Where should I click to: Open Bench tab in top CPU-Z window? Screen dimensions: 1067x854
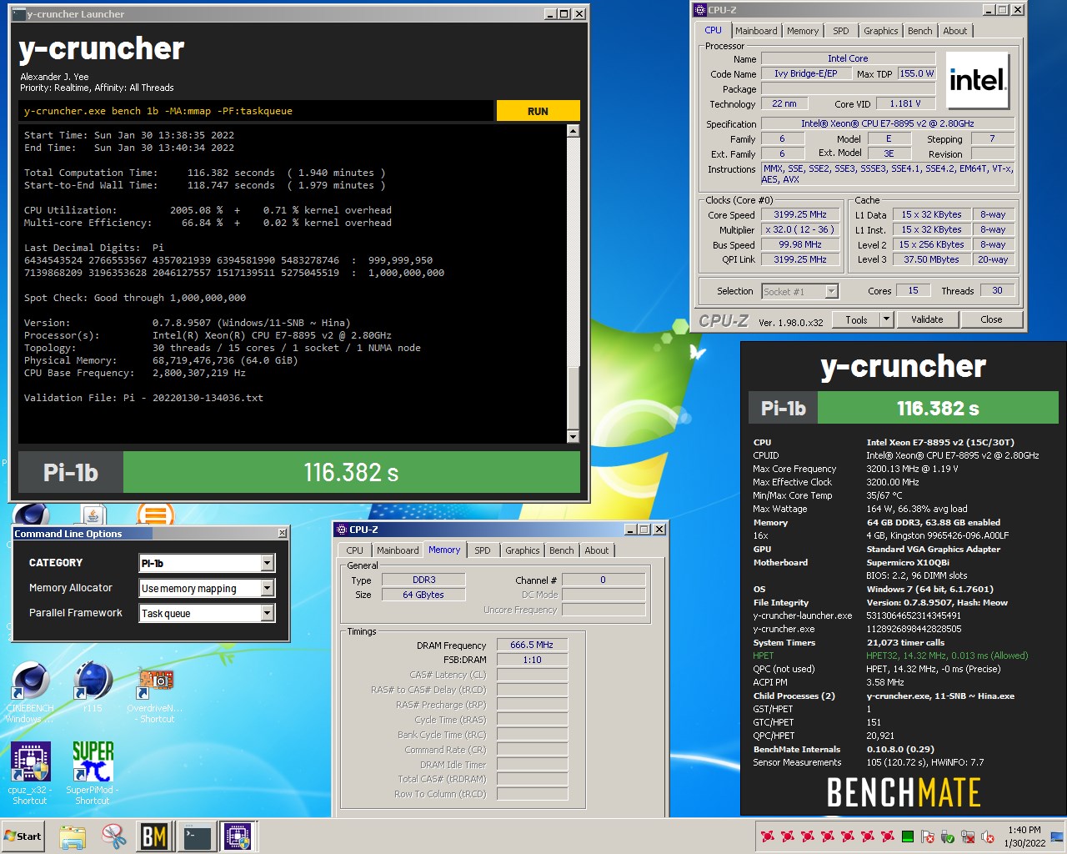pyautogui.click(x=920, y=31)
